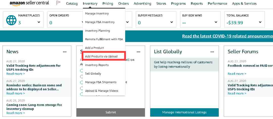The width and height of the screenshot is (273, 119).
Task: Click Read more under Long-term storage fee news
Action: pos(15,113)
